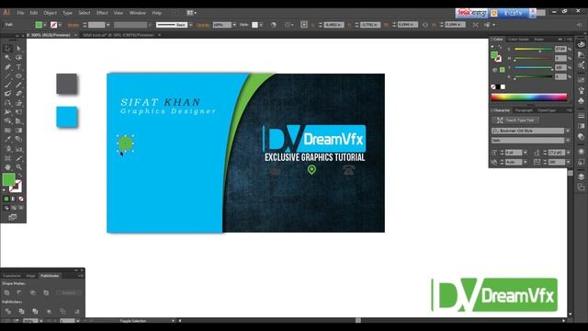Screen dimensions: 588x331
Task: Select the Artboard tool
Action: pyautogui.click(x=8, y=158)
